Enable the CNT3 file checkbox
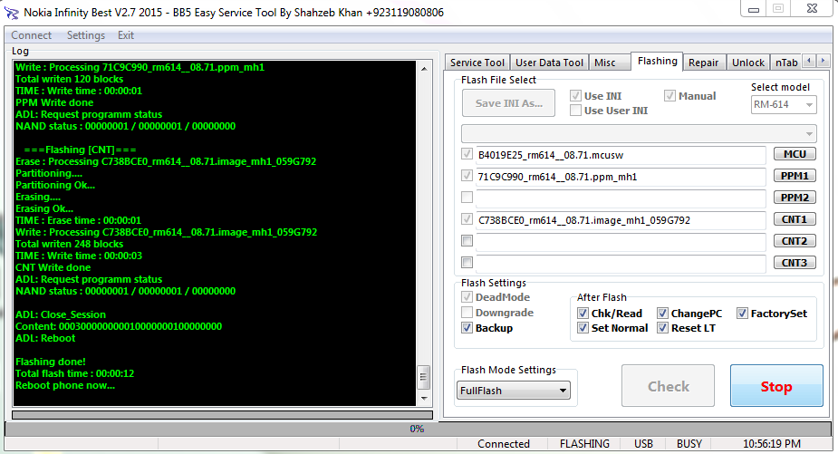 [467, 263]
